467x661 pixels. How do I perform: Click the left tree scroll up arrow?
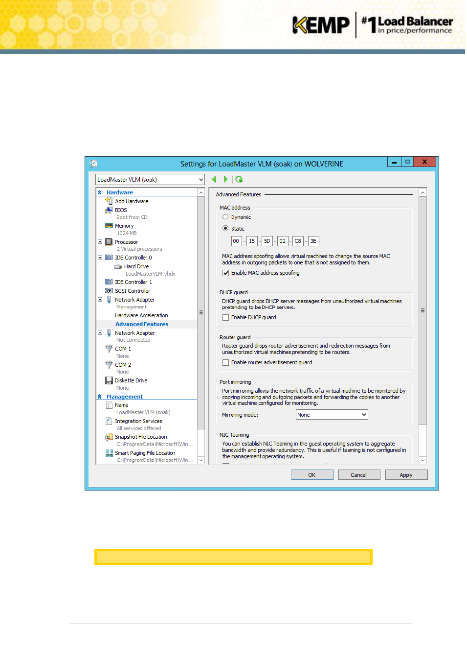point(201,192)
